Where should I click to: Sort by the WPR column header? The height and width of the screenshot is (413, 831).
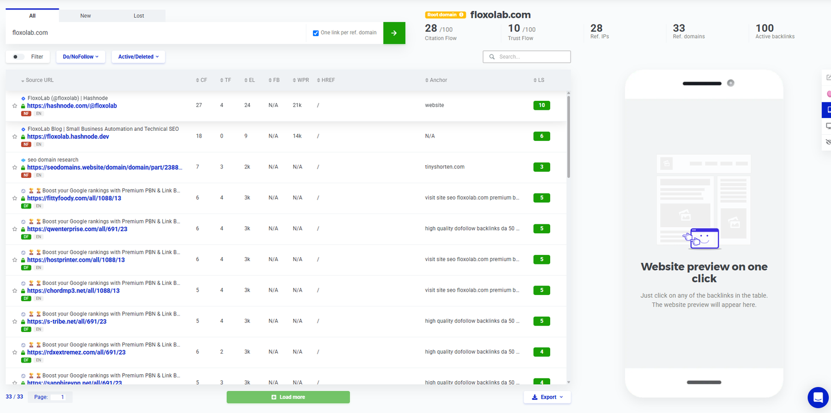(x=300, y=80)
